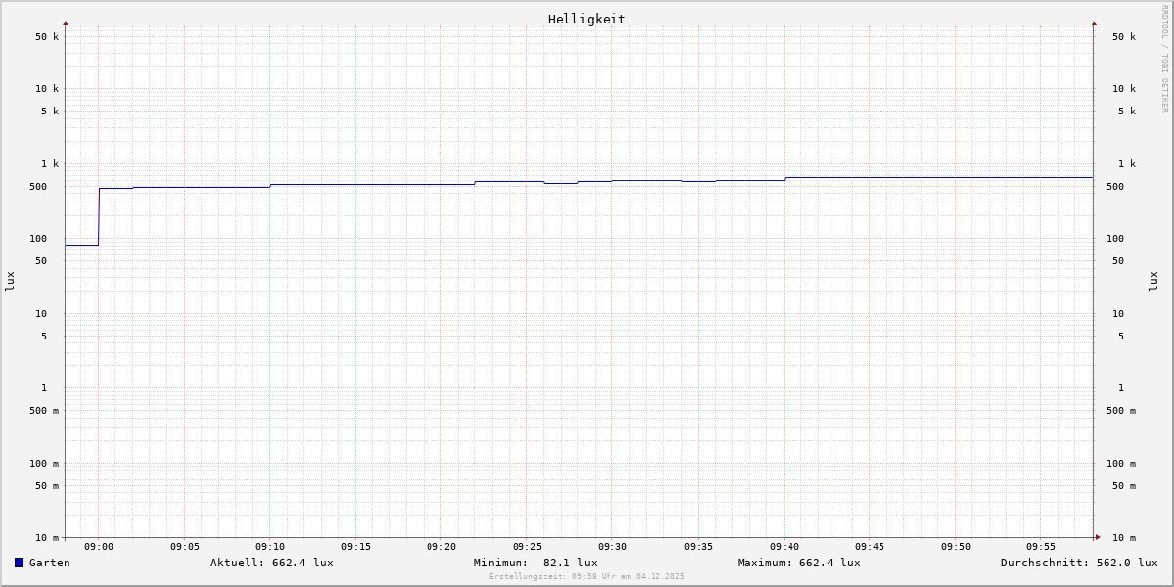
Task: Click the Erstellungszeit timestamp footer text
Action: pyautogui.click(x=587, y=577)
